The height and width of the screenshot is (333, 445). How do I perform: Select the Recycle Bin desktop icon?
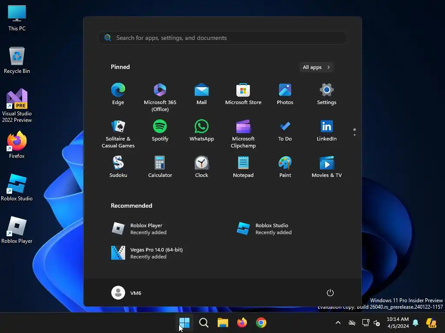pyautogui.click(x=17, y=60)
